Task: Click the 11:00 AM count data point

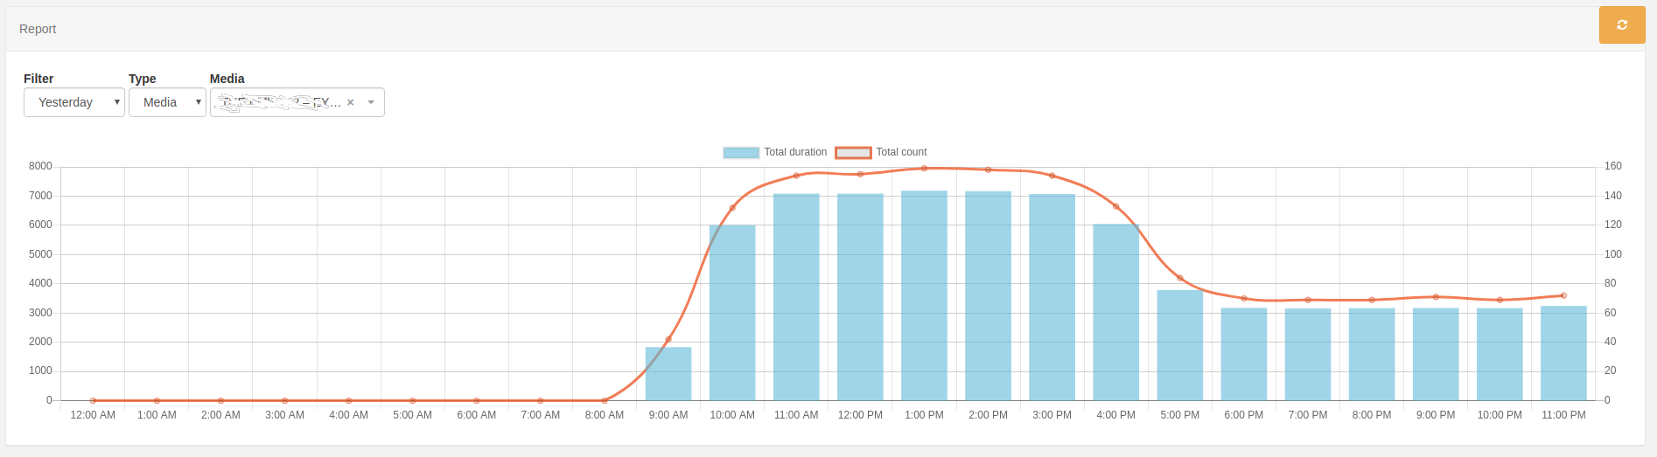Action: pyautogui.click(x=796, y=176)
